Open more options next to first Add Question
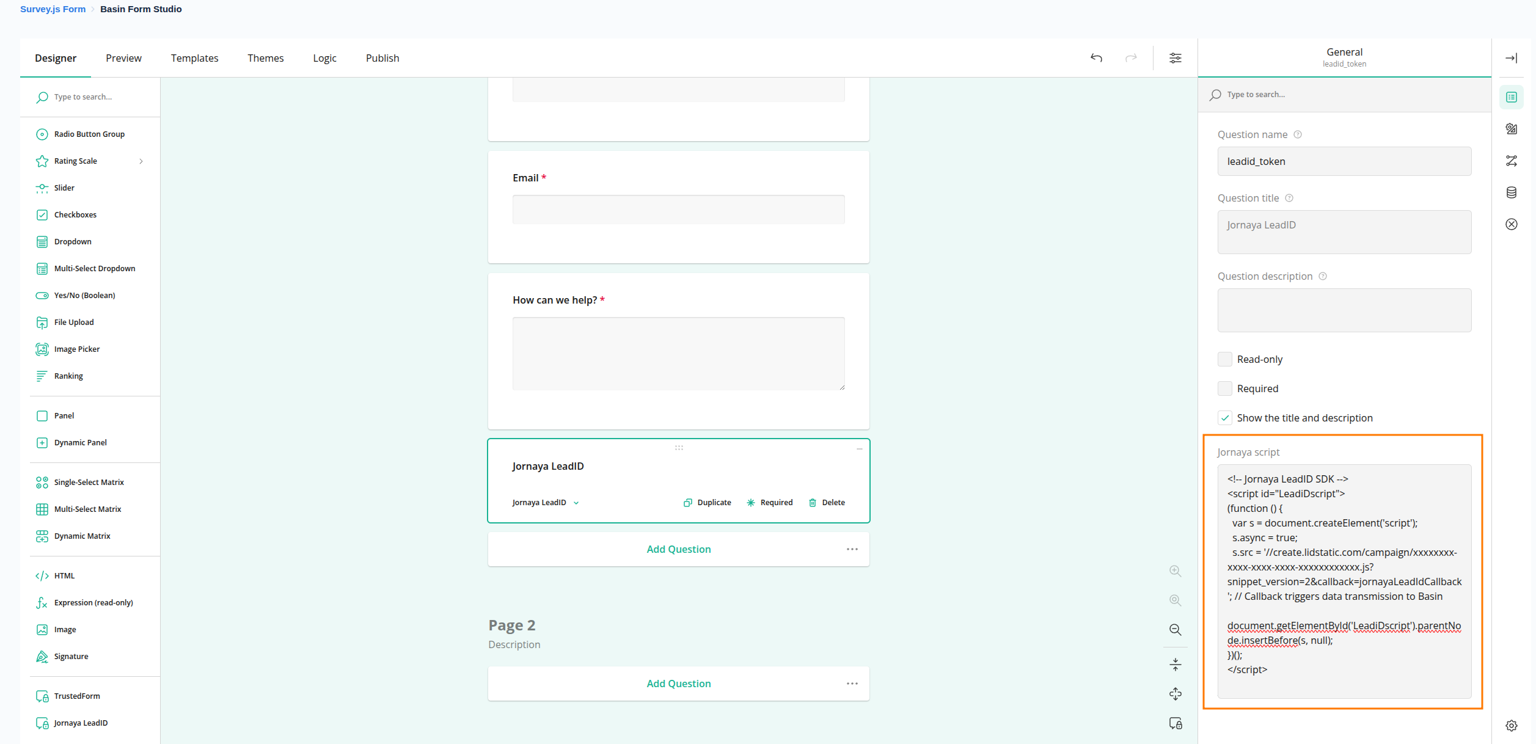Viewport: 1536px width, 744px height. click(852, 549)
